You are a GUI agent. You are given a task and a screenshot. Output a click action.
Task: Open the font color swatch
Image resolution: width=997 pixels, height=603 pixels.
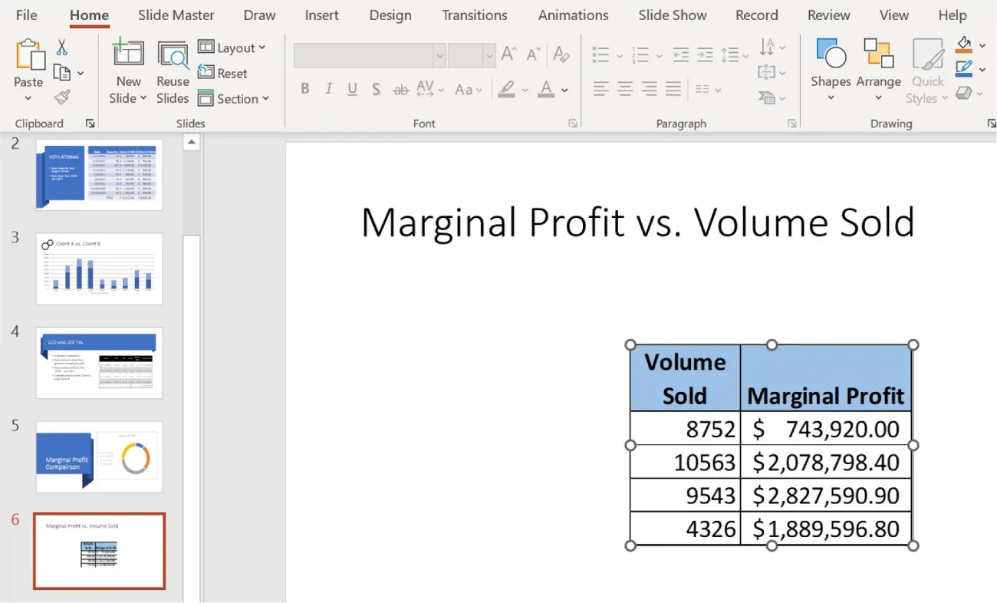click(546, 89)
